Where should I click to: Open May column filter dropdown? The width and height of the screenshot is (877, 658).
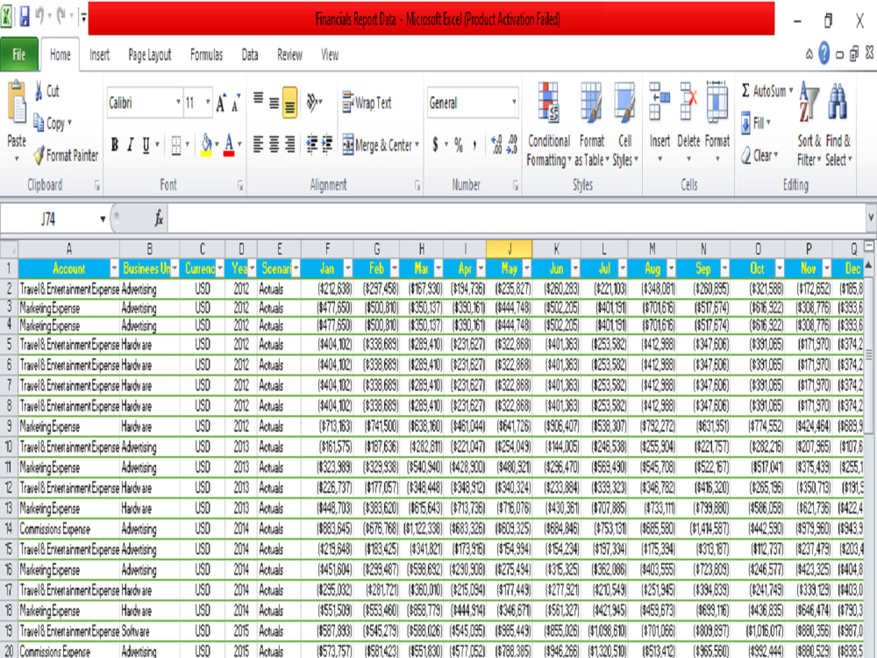tap(526, 269)
